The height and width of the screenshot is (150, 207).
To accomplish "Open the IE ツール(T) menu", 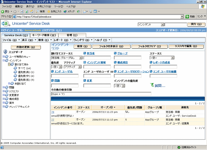I will coord(59,6).
